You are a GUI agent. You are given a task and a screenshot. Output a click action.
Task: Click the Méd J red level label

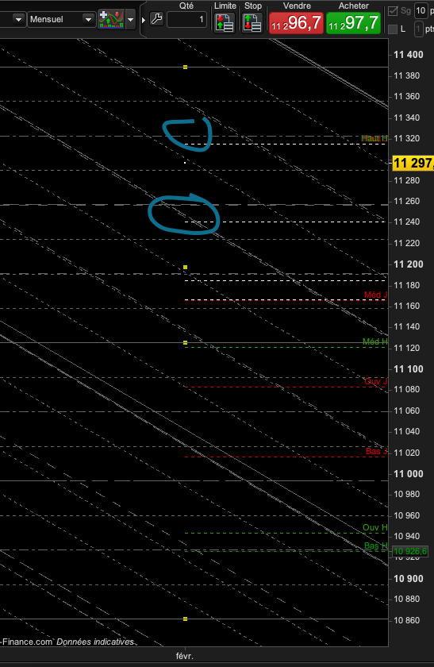tap(375, 295)
